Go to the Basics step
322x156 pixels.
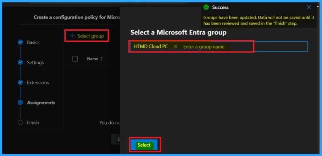33,42
